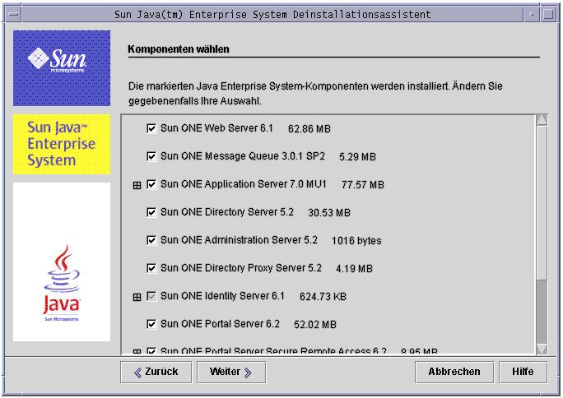
Task: Expand the Portal Server Secure Remote Access node
Action: (x=137, y=352)
